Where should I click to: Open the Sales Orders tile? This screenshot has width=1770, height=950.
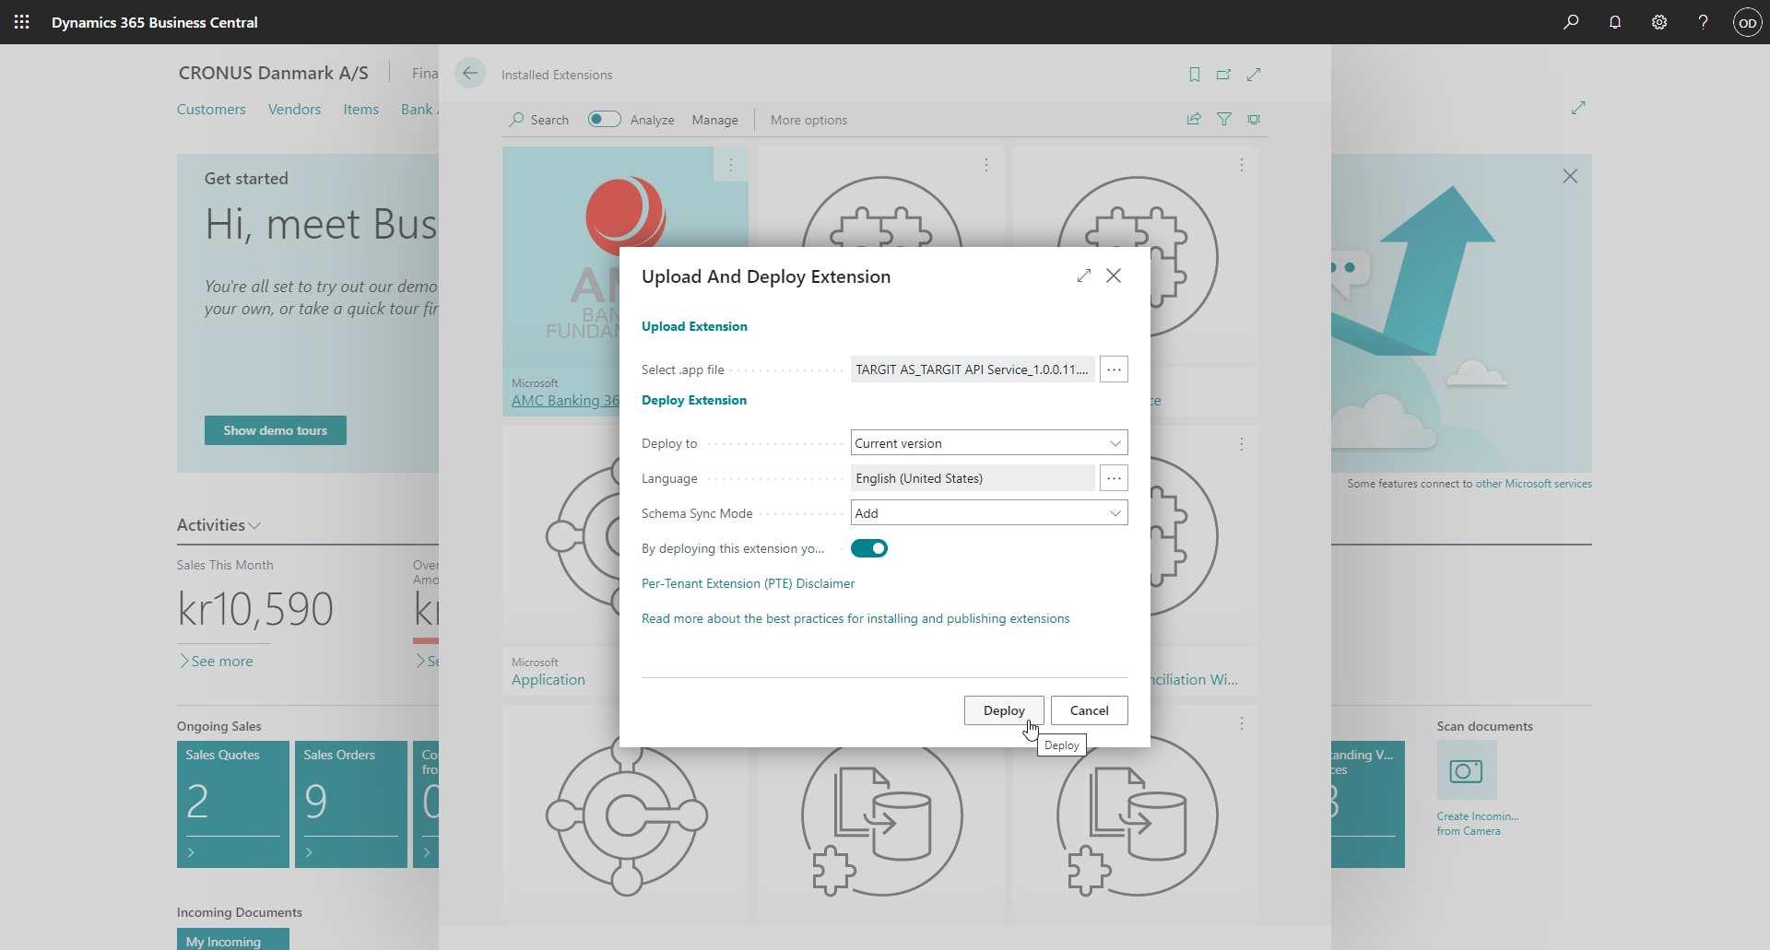coord(351,804)
